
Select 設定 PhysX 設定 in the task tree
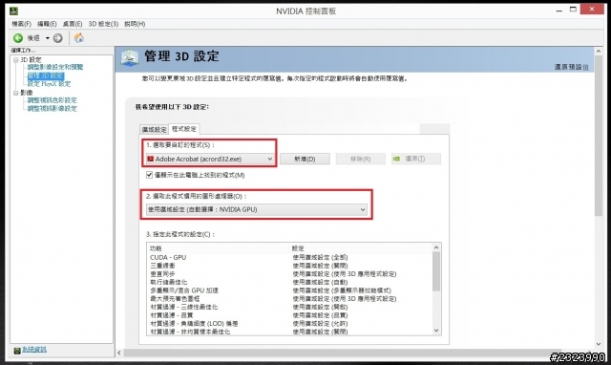click(x=49, y=83)
